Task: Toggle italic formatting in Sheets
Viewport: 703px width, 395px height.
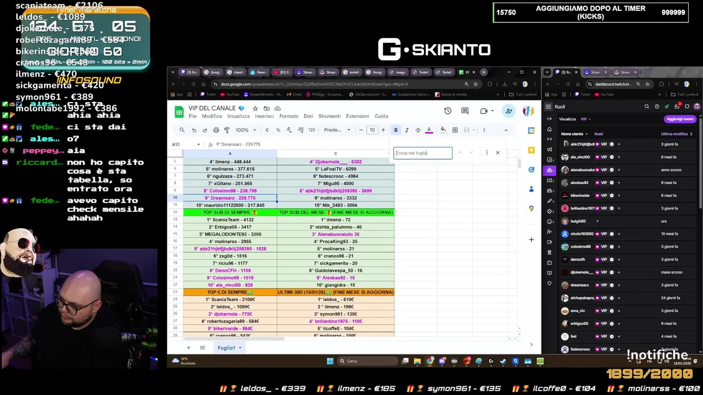Action: tap(406, 130)
